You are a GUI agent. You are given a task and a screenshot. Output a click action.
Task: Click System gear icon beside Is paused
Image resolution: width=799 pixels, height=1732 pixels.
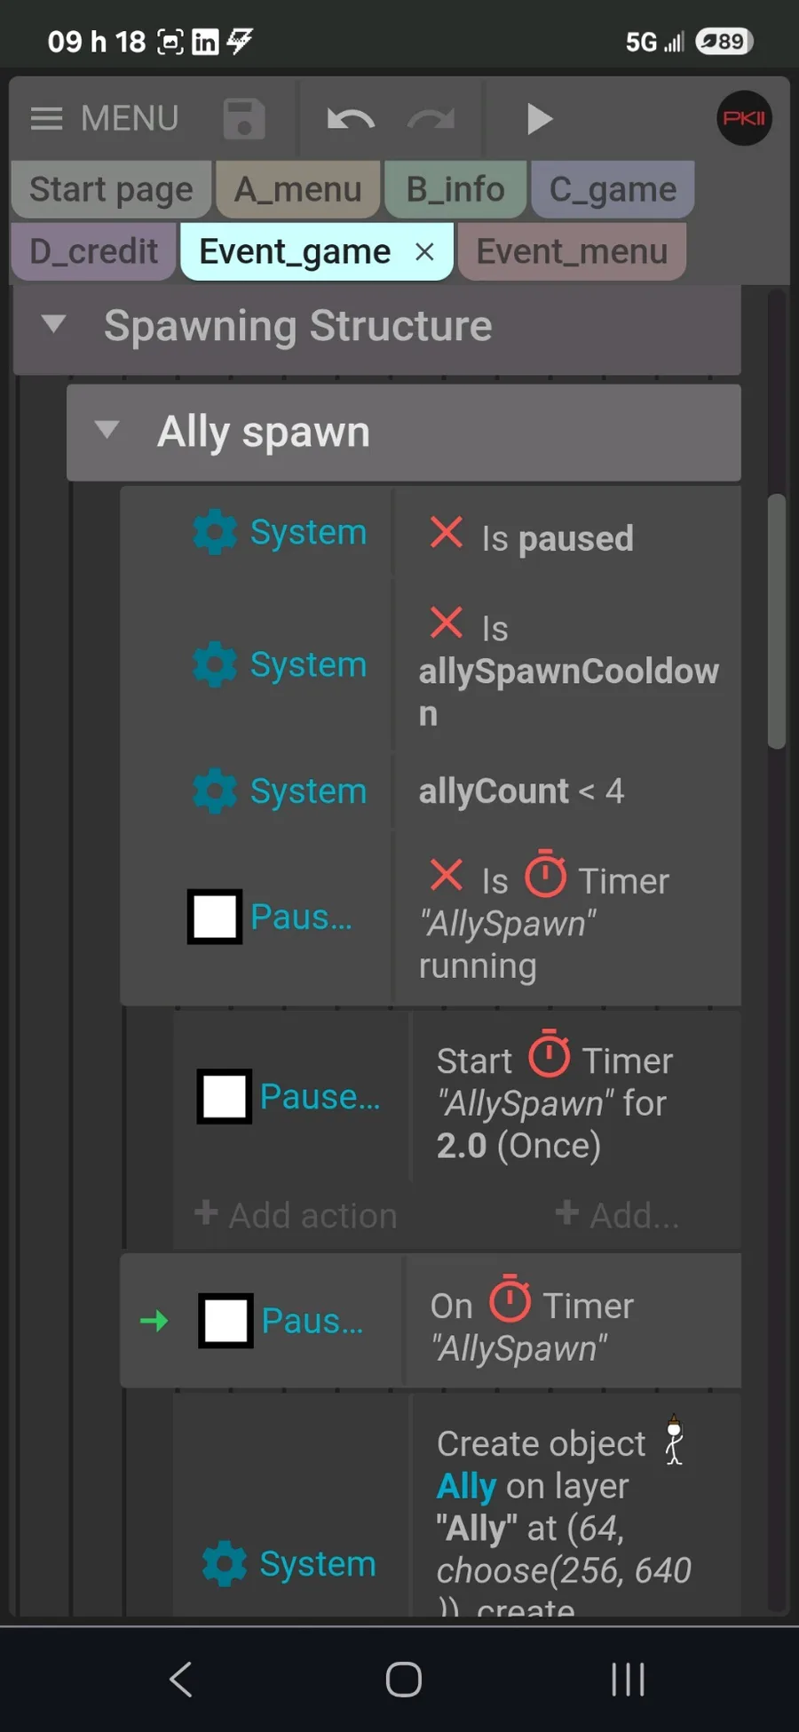215,533
